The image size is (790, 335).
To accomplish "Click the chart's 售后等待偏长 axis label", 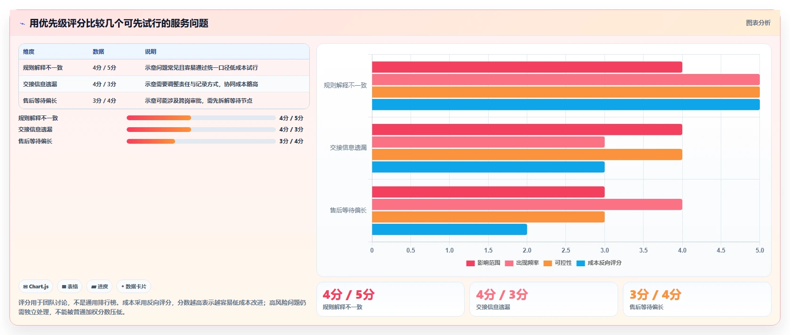I will pyautogui.click(x=348, y=210).
